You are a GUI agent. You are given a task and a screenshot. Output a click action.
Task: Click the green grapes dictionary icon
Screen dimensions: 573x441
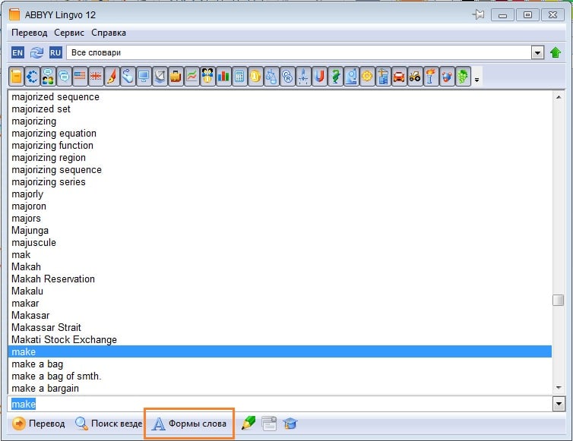pyautogui.click(x=463, y=77)
